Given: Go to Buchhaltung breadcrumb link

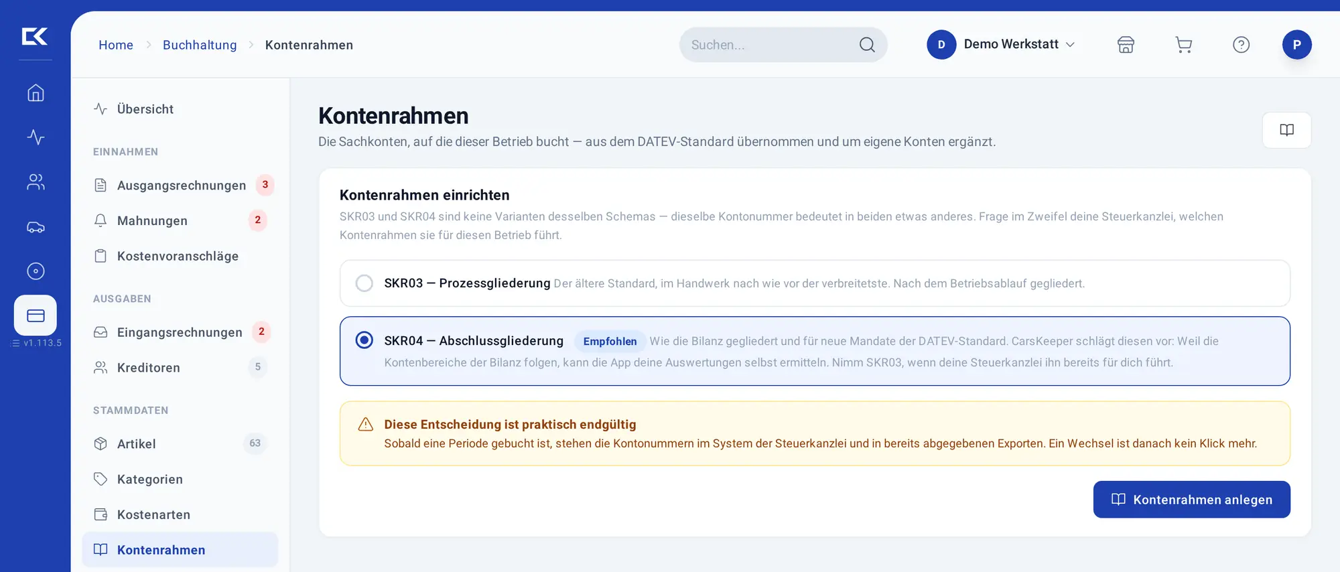Looking at the screenshot, I should click(200, 45).
